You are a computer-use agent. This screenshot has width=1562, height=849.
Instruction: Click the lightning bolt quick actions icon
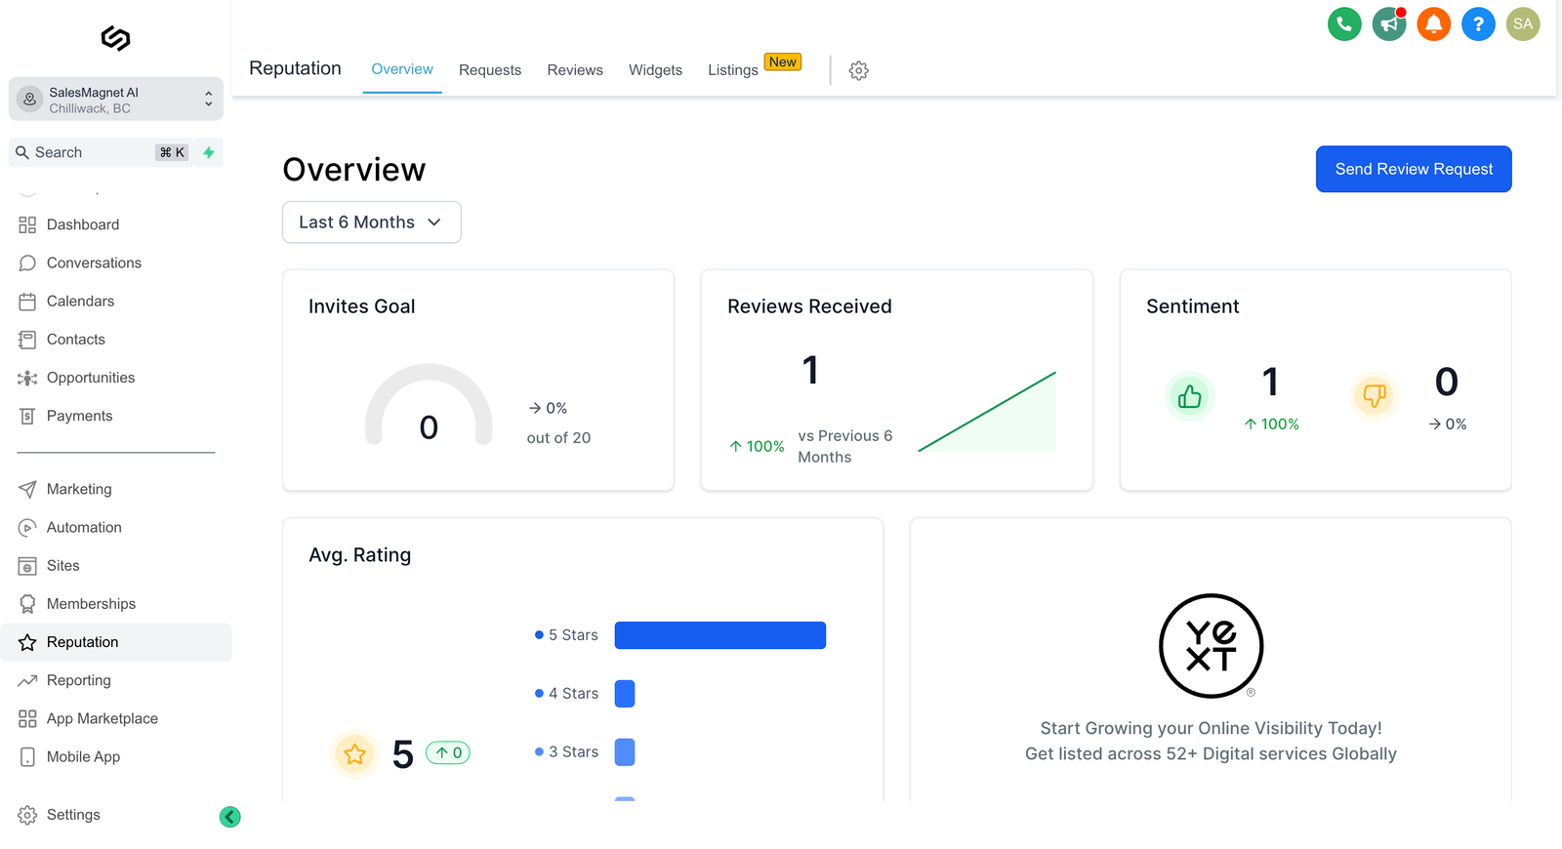point(209,152)
